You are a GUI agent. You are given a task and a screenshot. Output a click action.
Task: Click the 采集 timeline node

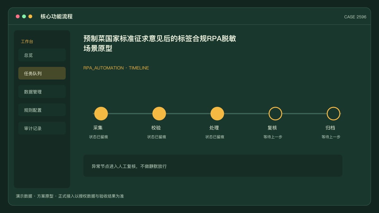click(101, 114)
